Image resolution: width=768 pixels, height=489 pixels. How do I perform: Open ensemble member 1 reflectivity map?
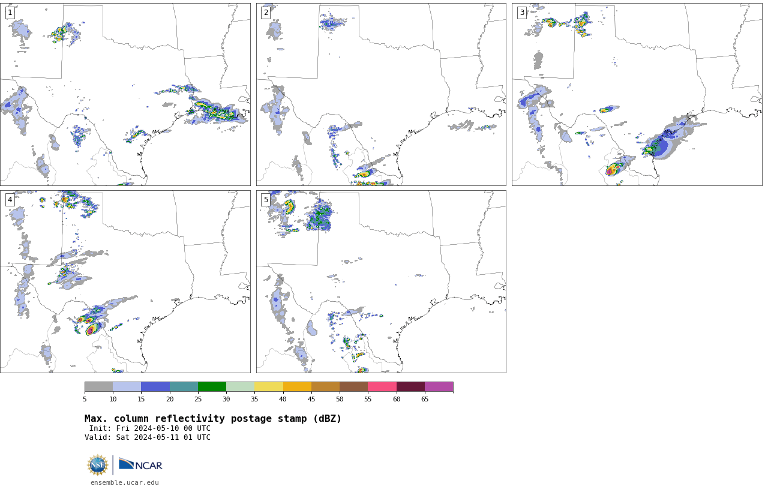(125, 94)
